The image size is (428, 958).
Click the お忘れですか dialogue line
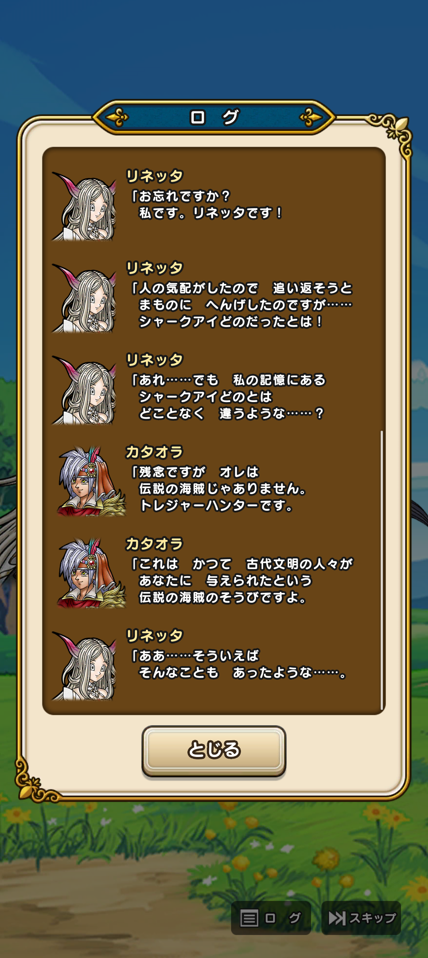[x=206, y=205]
